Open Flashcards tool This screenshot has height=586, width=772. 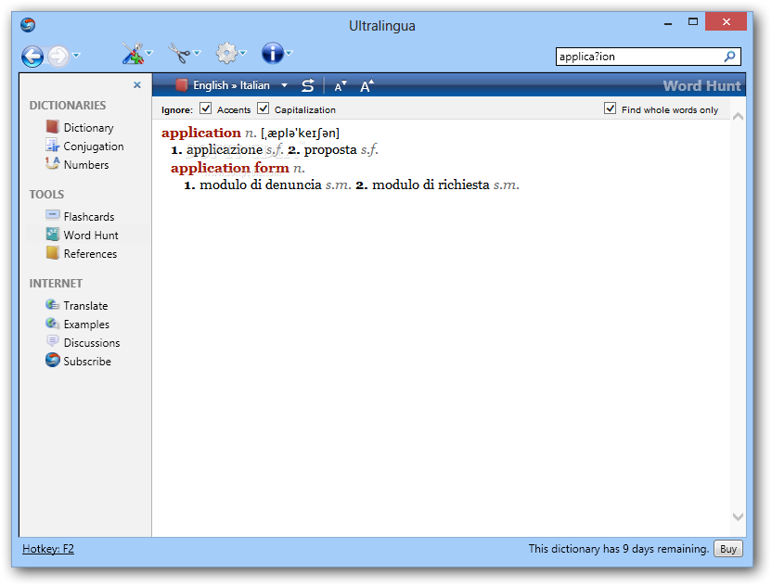tap(89, 217)
